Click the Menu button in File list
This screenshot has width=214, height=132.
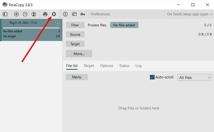tap(77, 77)
